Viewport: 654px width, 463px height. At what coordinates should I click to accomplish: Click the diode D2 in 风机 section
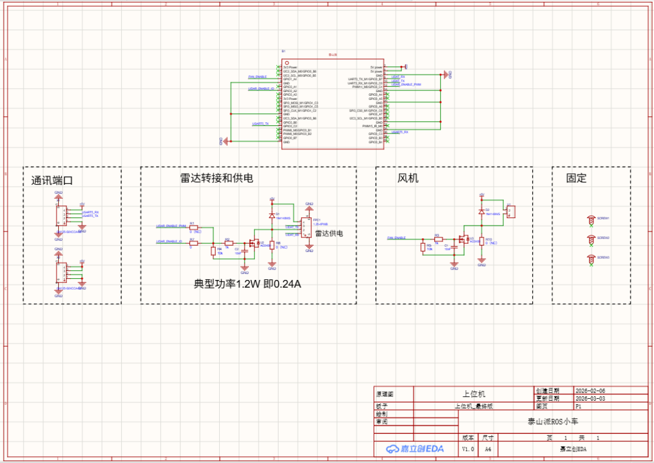pos(481,212)
